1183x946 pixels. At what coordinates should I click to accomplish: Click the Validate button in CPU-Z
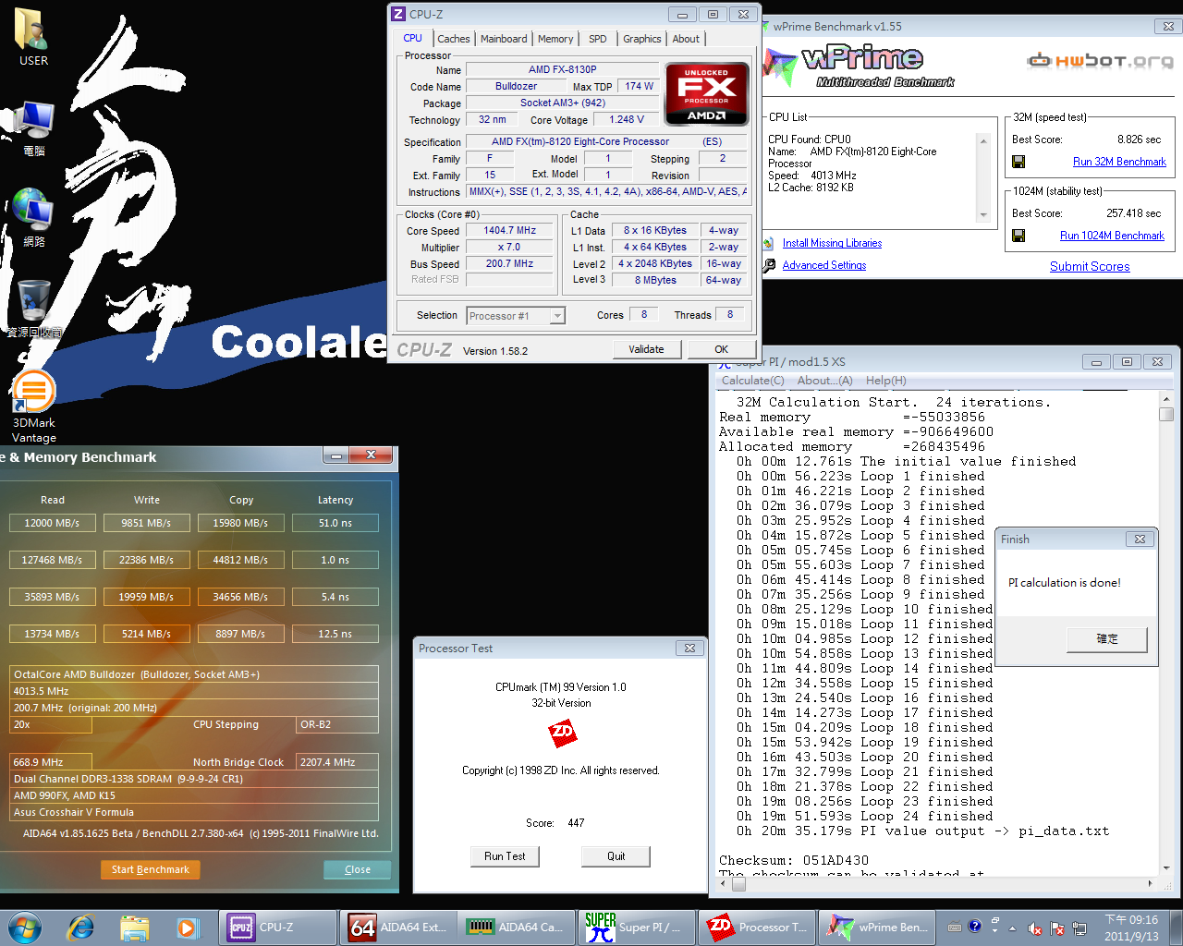click(x=647, y=349)
